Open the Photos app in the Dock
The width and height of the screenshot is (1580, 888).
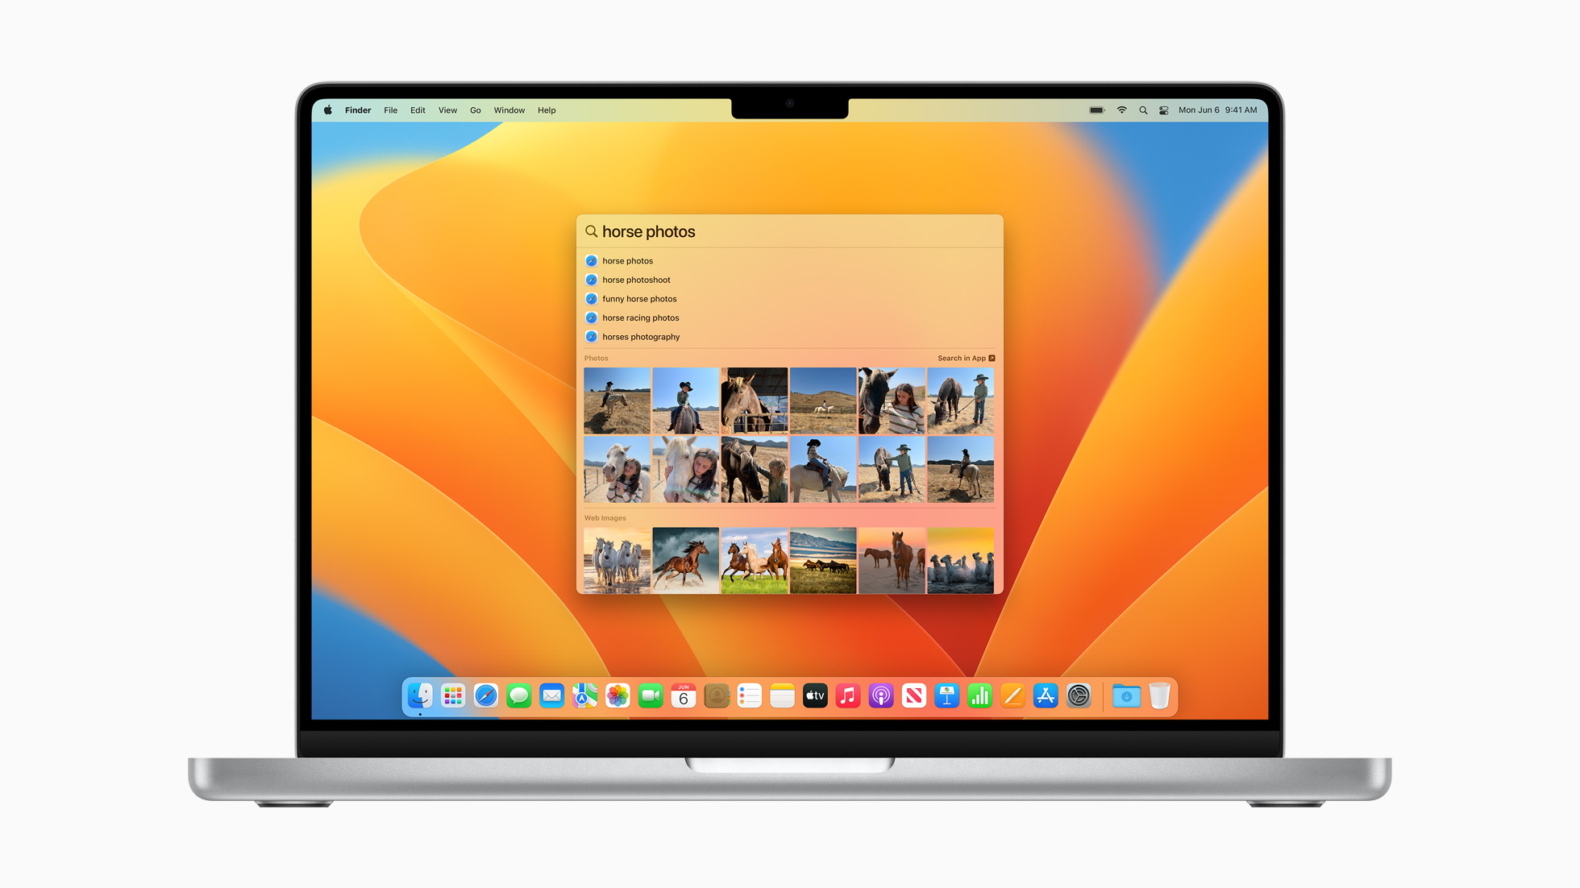point(617,695)
